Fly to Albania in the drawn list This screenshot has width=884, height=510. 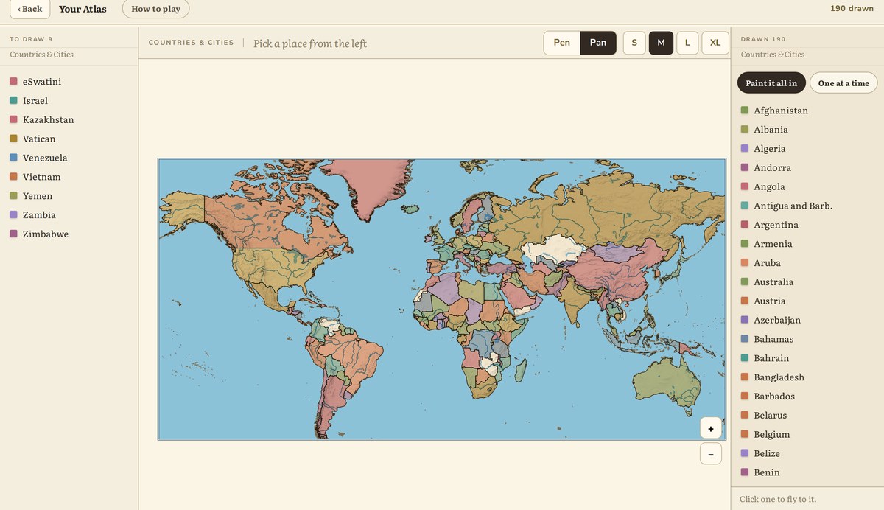807,130
